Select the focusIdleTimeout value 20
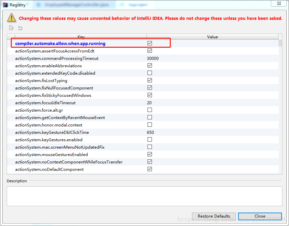The width and height of the screenshot is (289, 226). click(149, 103)
